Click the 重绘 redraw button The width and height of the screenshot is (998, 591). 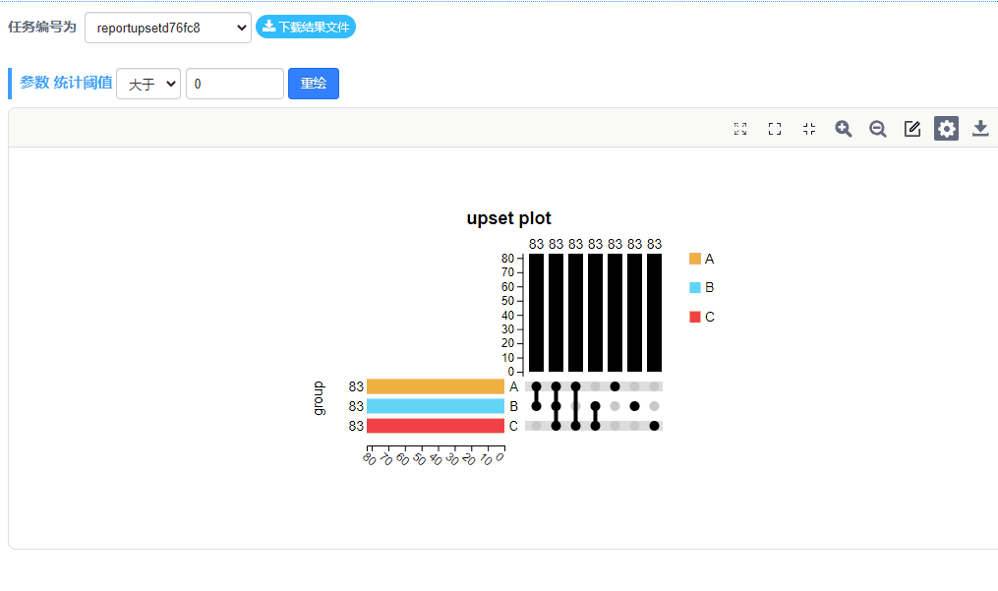coord(313,84)
